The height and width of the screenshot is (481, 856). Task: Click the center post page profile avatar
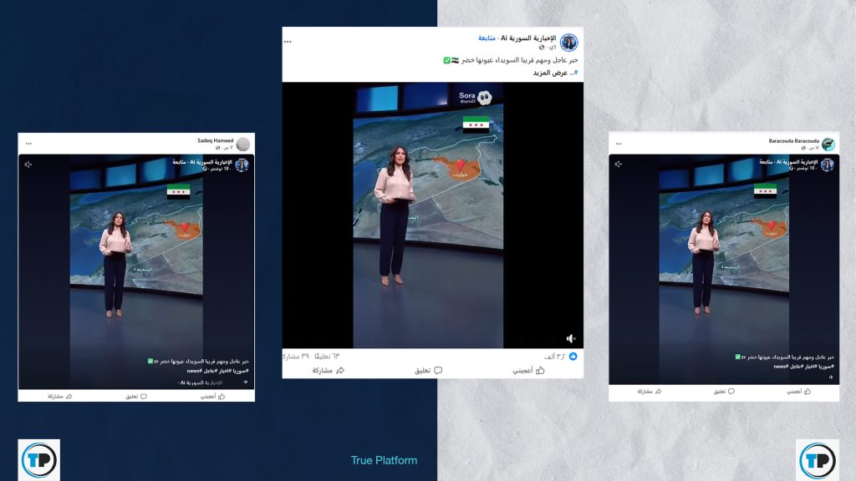tap(569, 42)
